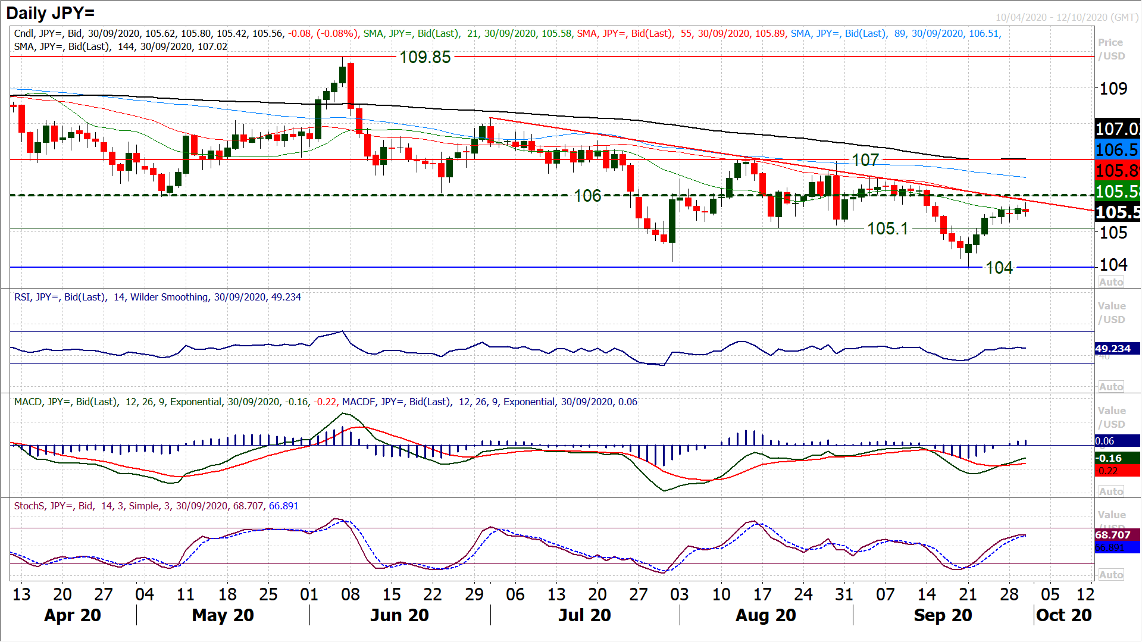Click the red 105.89 SMA price tag
The width and height of the screenshot is (1142, 642).
coord(1117,171)
